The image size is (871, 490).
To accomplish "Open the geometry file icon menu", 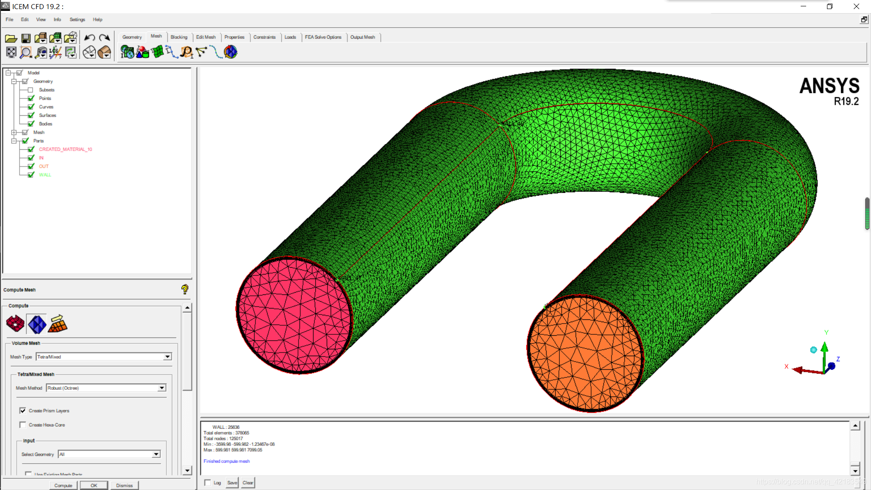I will point(40,38).
